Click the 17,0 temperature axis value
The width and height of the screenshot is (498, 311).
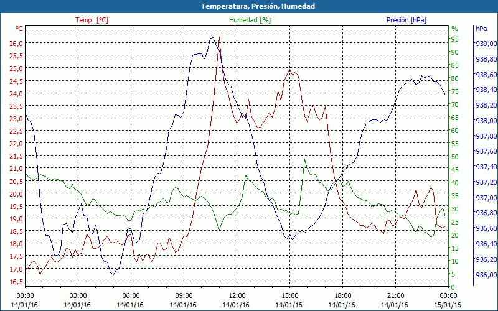point(17,269)
